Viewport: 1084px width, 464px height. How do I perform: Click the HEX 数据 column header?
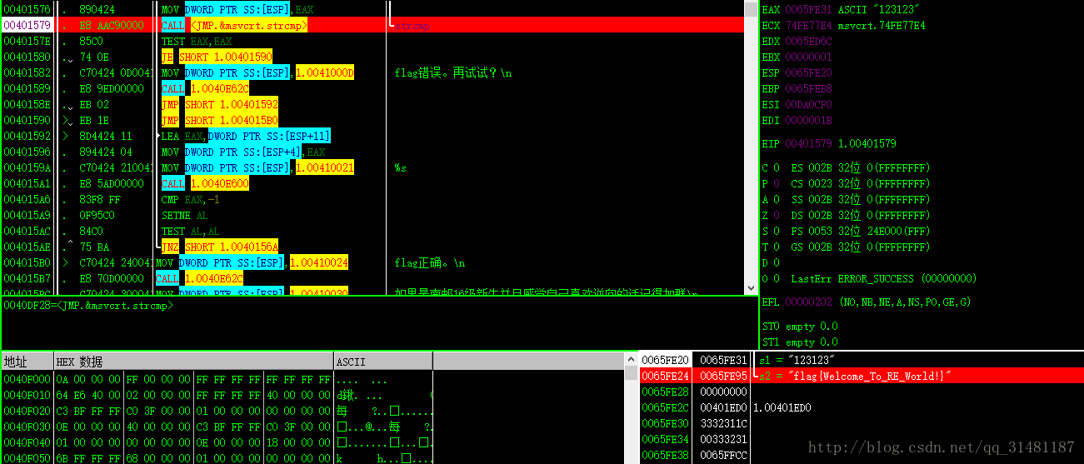click(x=193, y=362)
